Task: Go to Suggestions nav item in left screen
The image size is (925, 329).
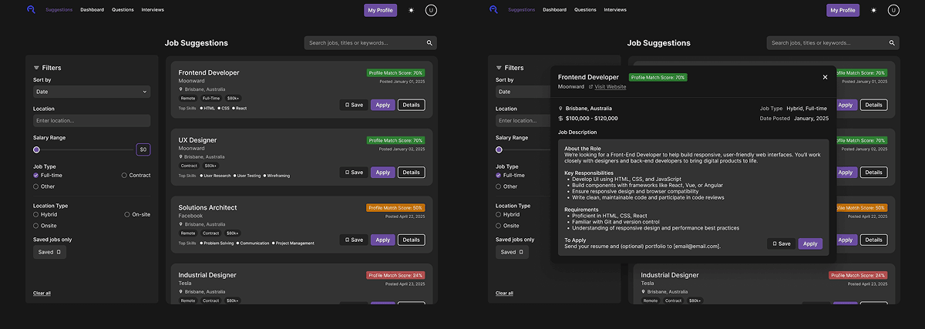Action: point(59,10)
